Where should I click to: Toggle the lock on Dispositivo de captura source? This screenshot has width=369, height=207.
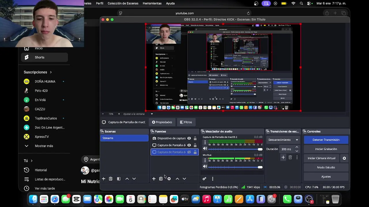click(195, 138)
